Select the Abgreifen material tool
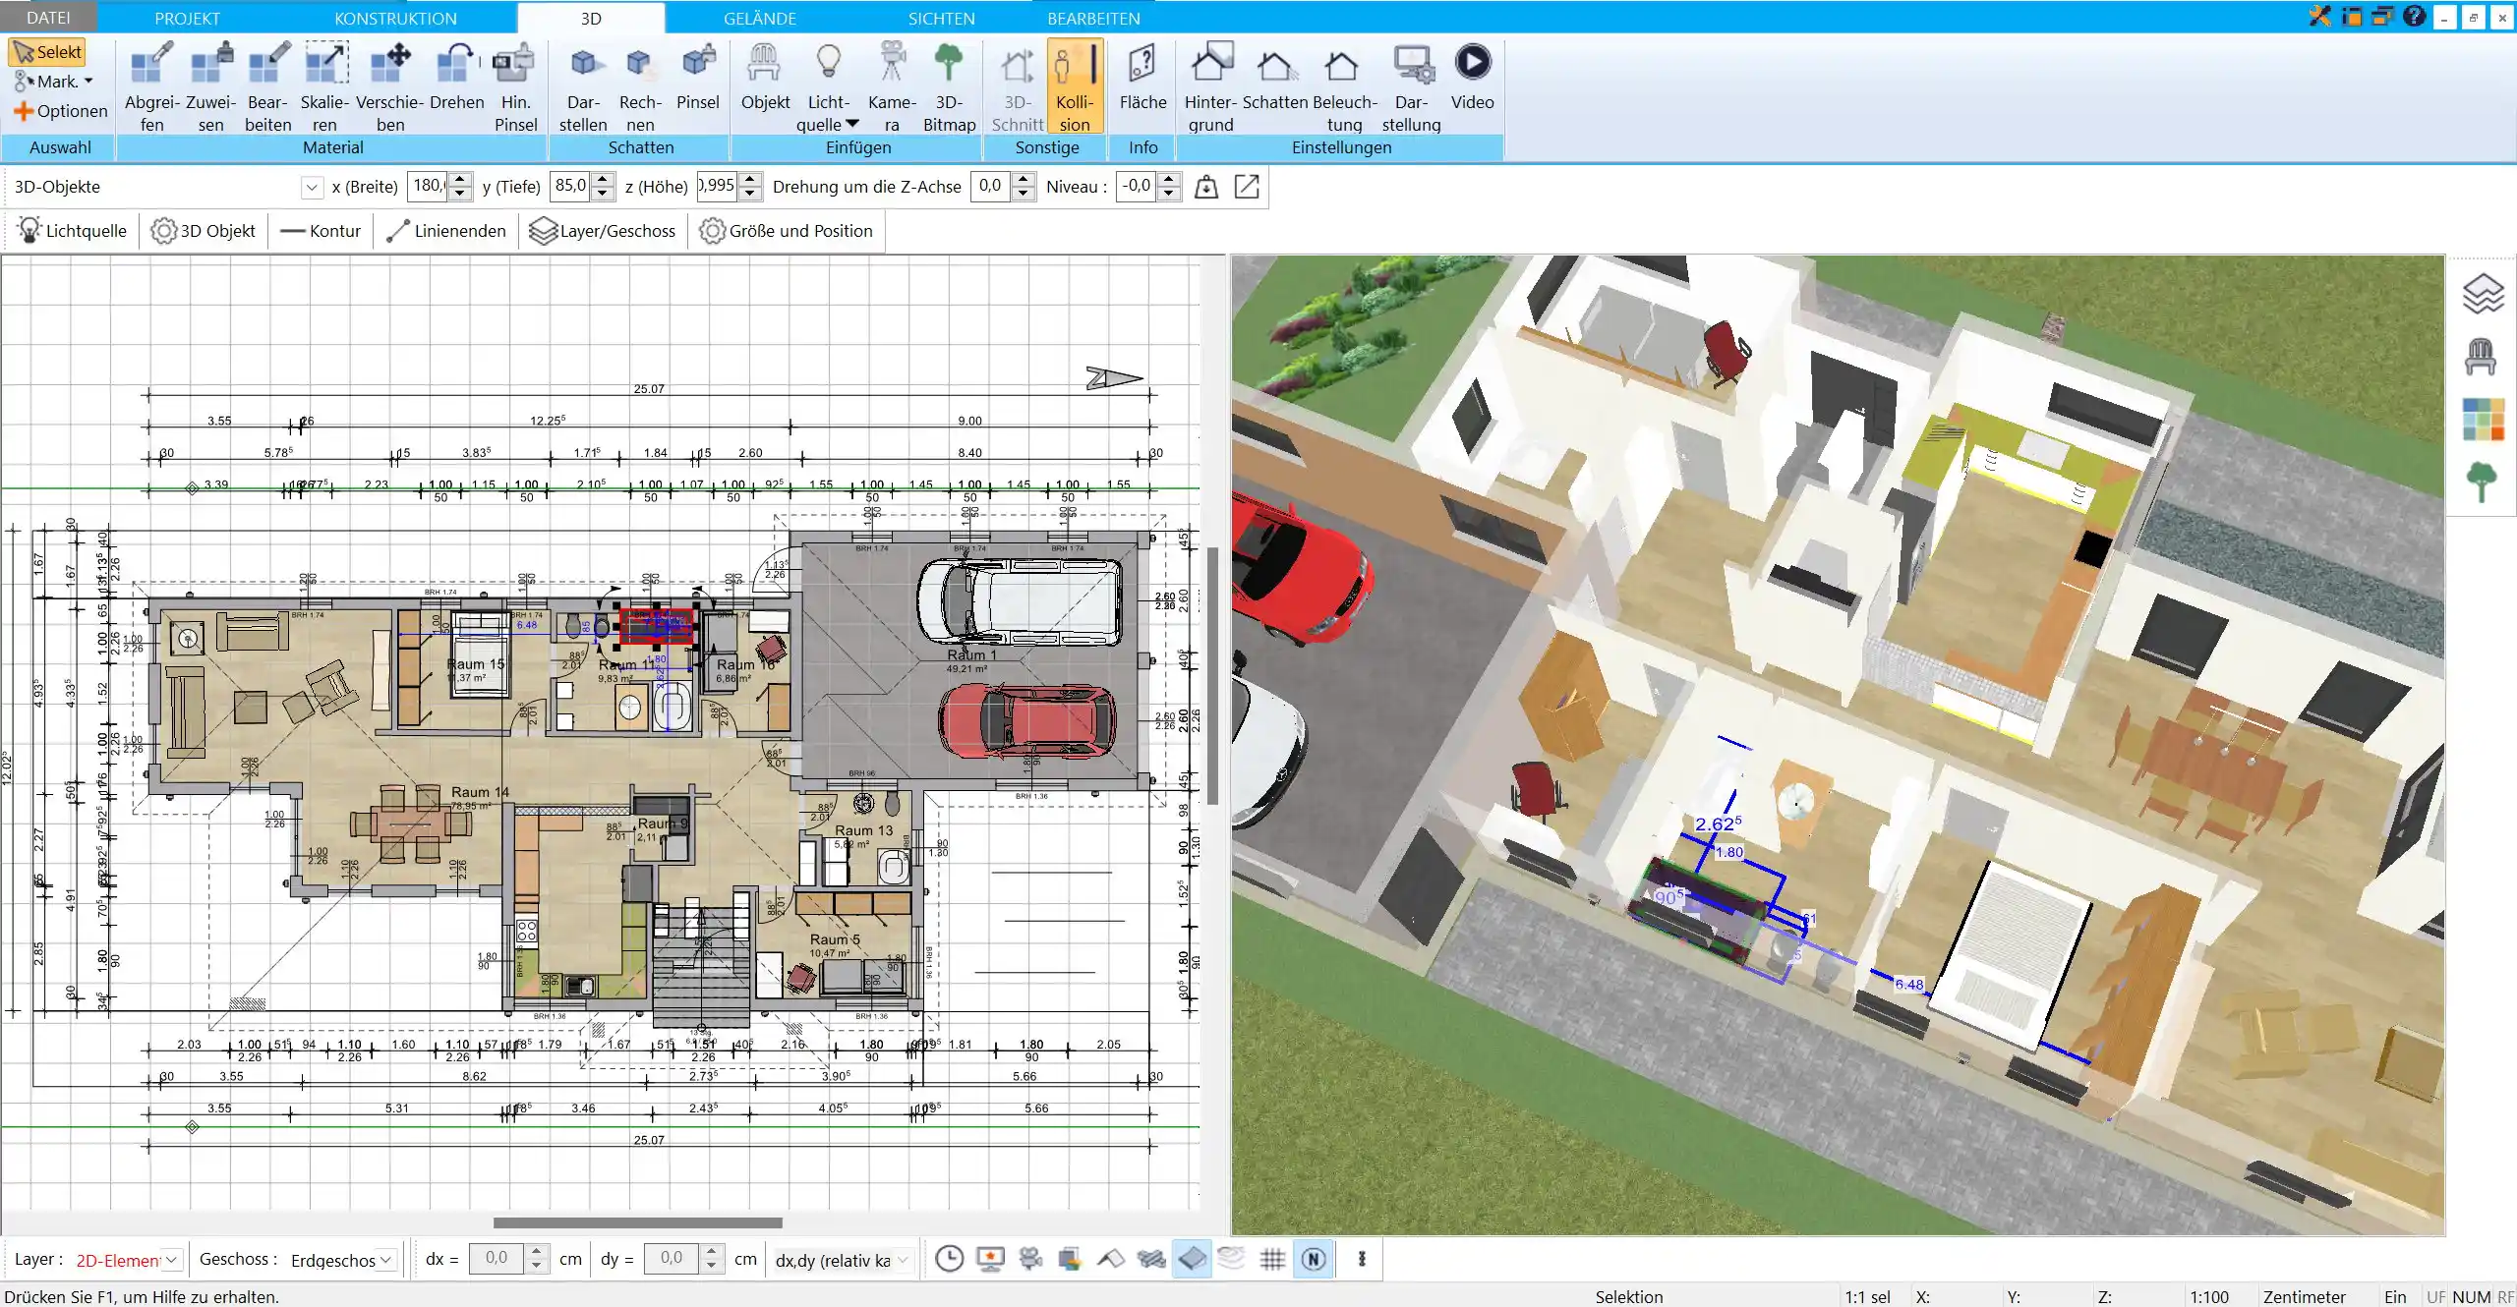The height and width of the screenshot is (1307, 2517). pos(151,86)
